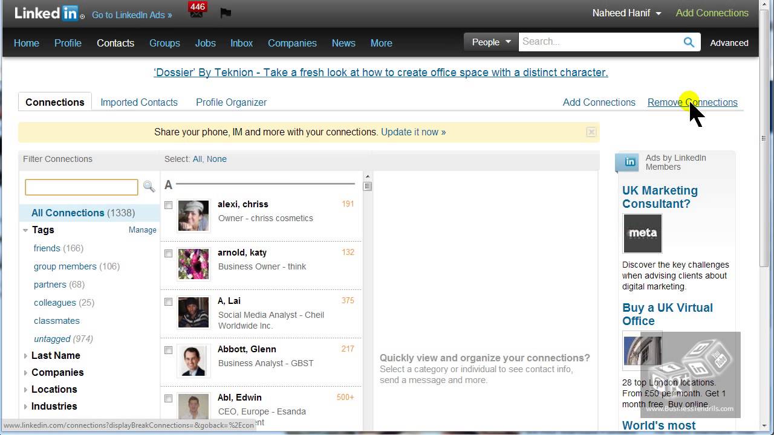Image resolution: width=774 pixels, height=435 pixels.
Task: Tick the checkbox for Abl, Edwin
Action: 168,398
